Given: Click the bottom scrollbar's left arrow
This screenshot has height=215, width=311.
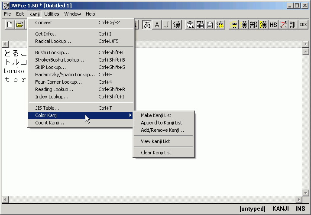Looking at the screenshot, I should [x=5, y=199].
